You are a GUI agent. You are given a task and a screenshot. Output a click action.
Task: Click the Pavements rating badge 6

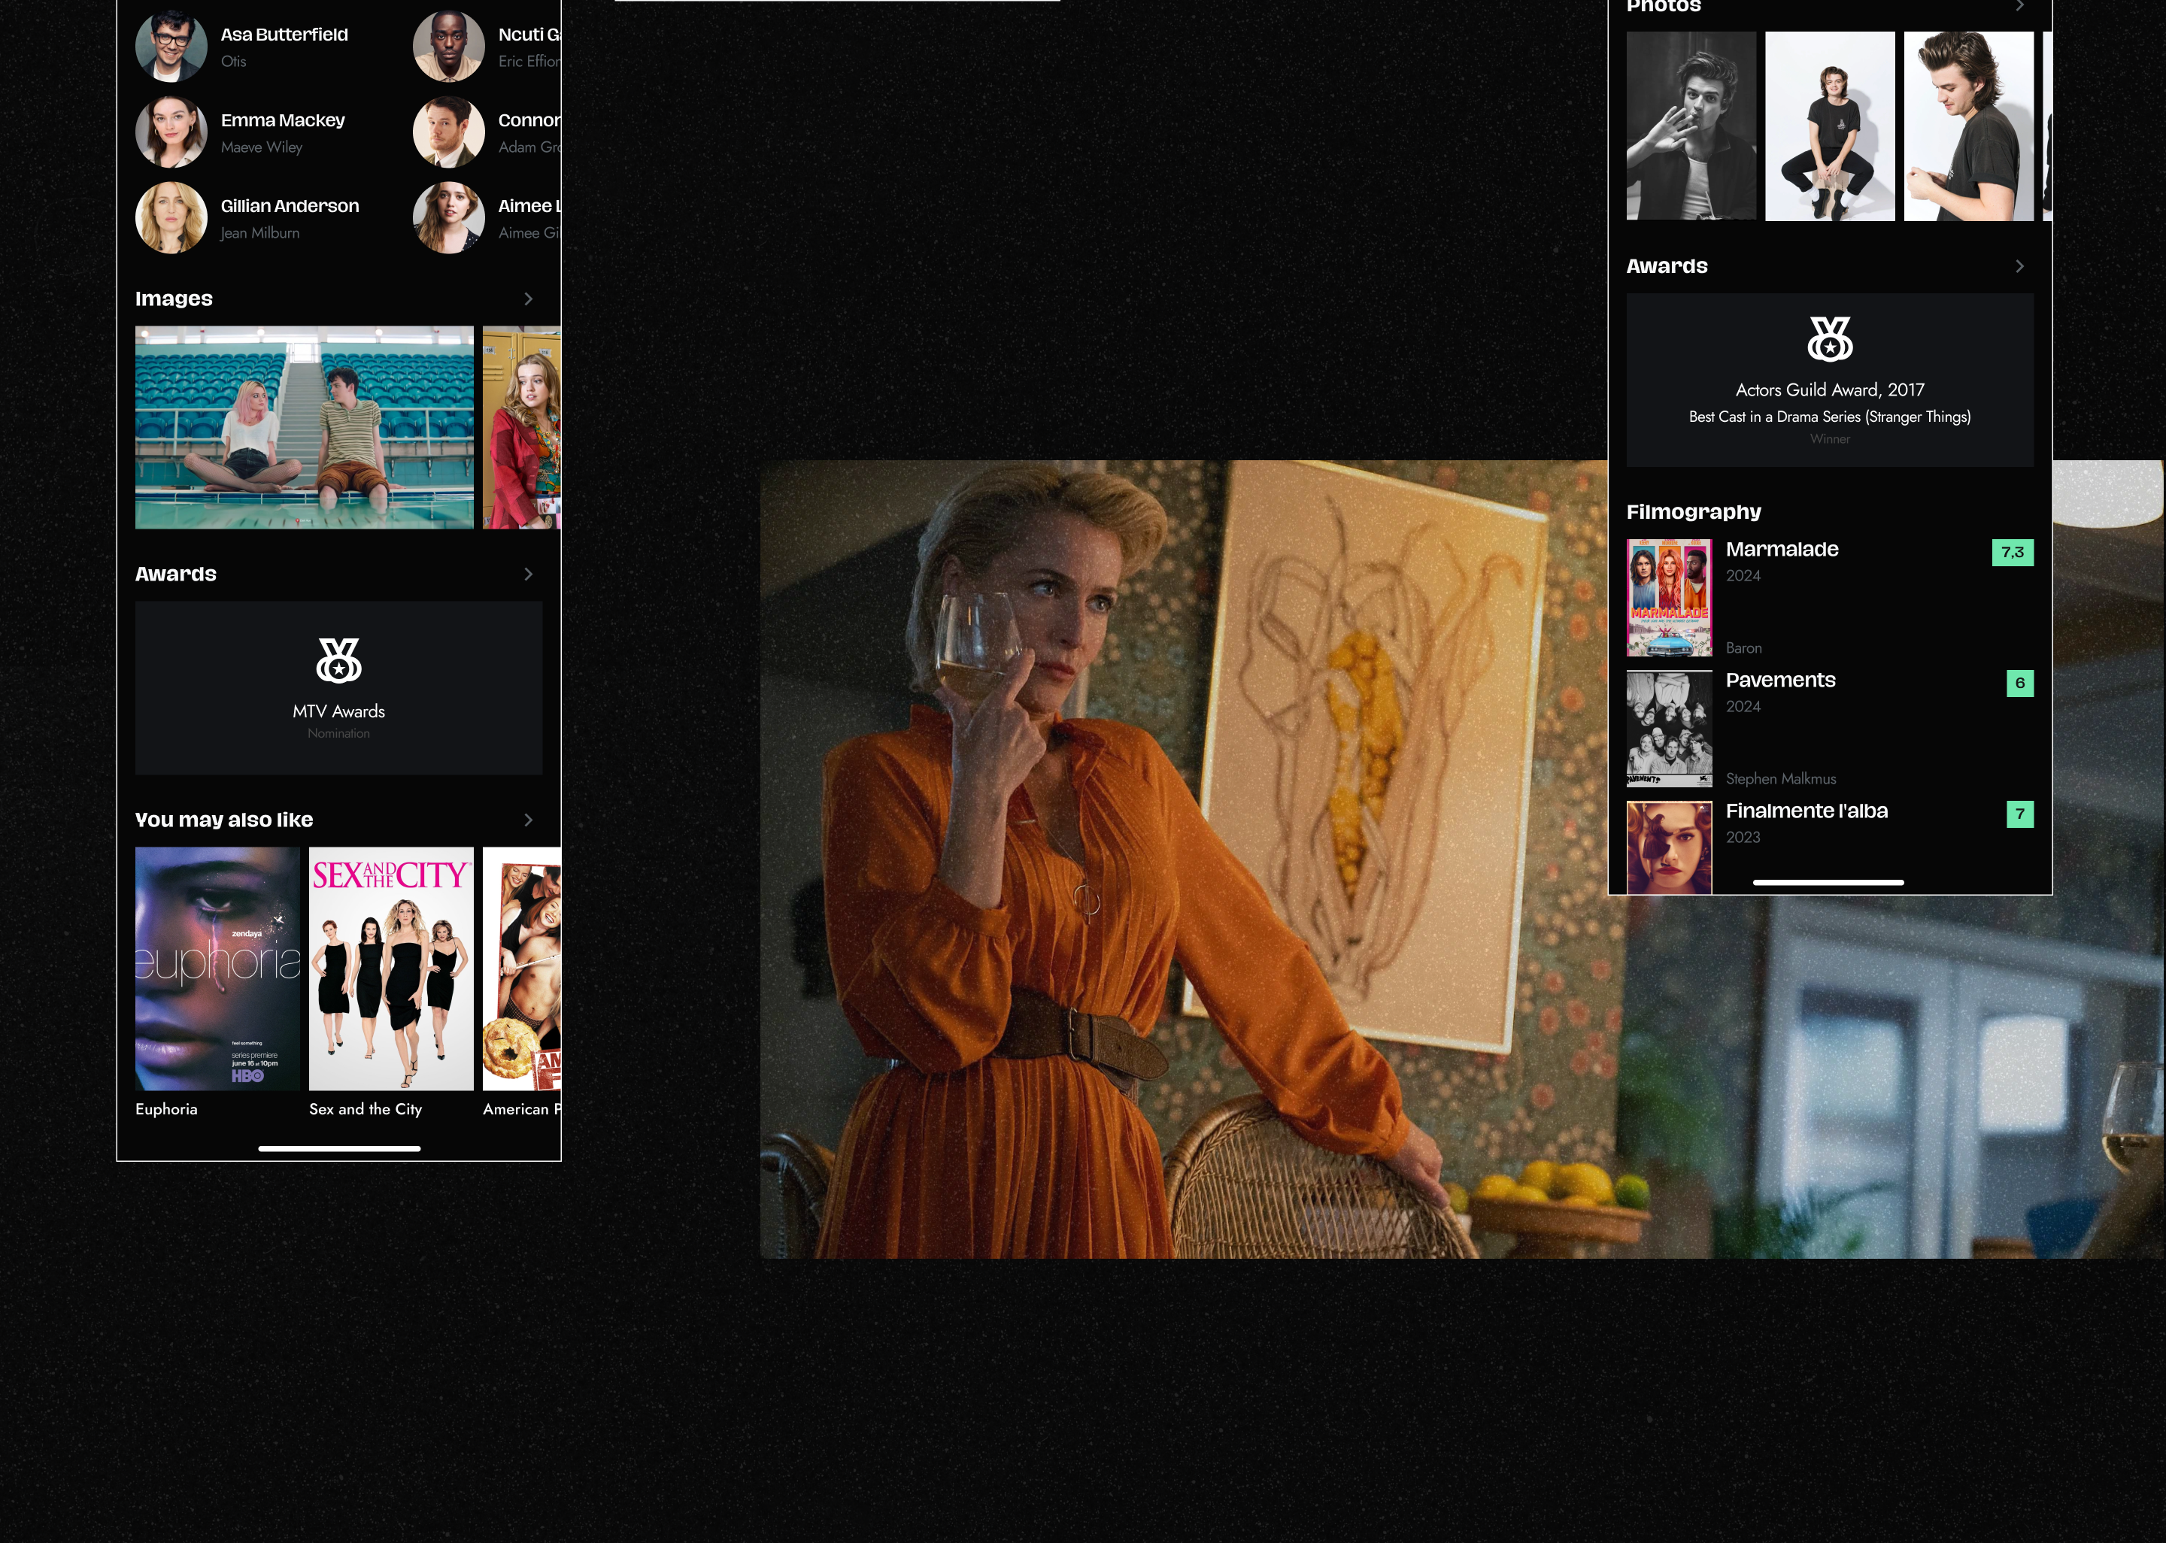click(x=2019, y=683)
